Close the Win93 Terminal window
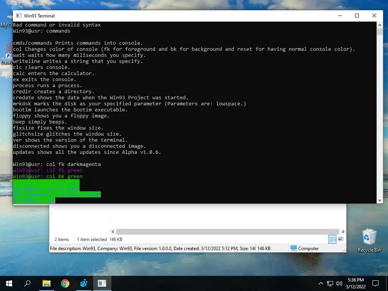 click(x=374, y=16)
